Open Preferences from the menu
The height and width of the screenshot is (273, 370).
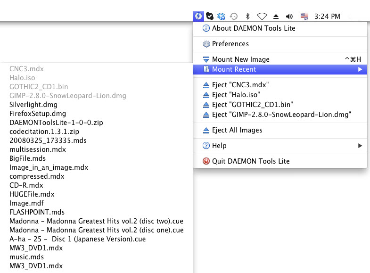click(x=230, y=44)
